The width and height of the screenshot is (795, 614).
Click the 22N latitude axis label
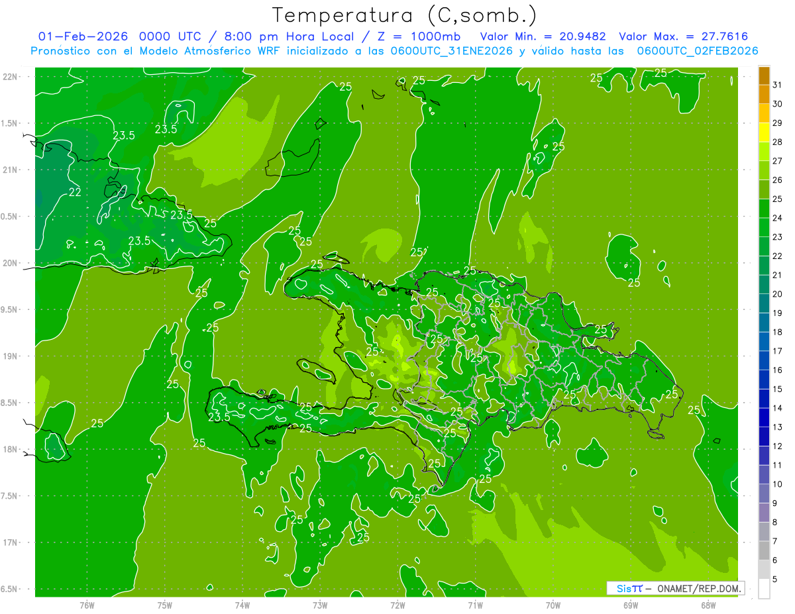coord(9,77)
